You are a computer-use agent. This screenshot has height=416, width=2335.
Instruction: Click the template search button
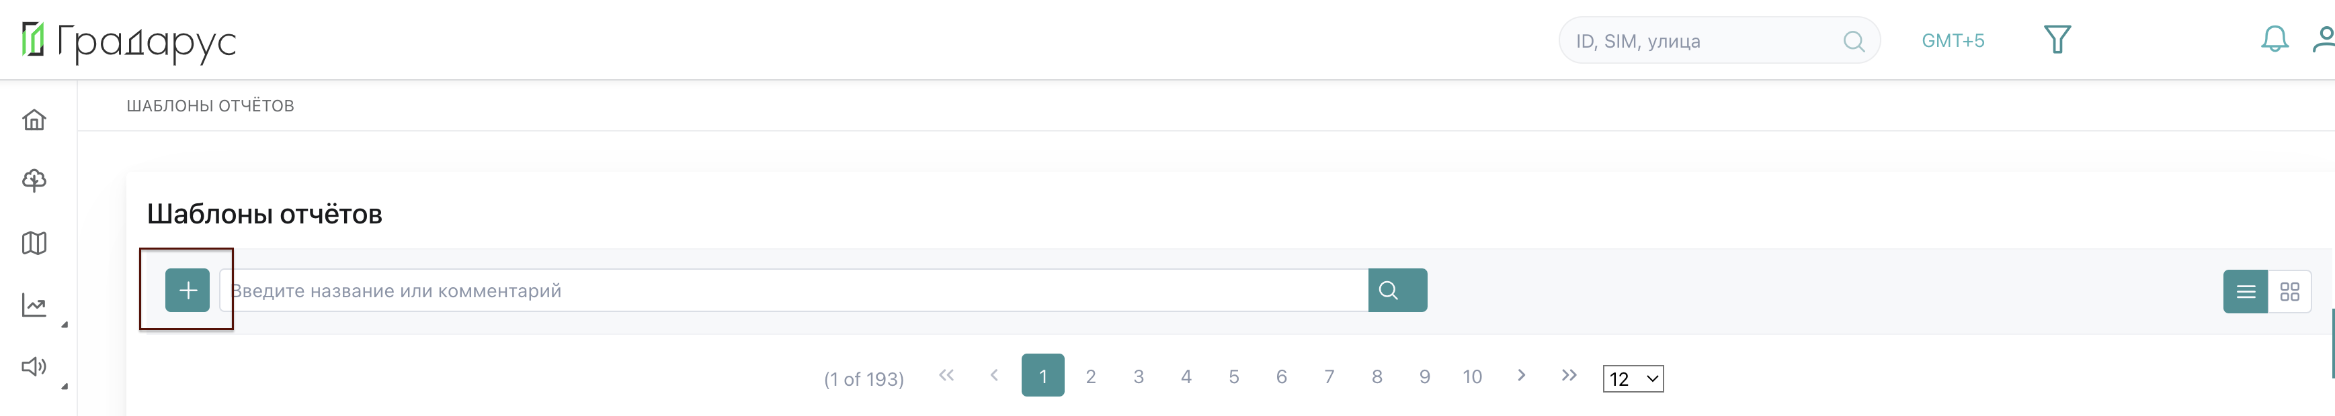coord(1397,291)
